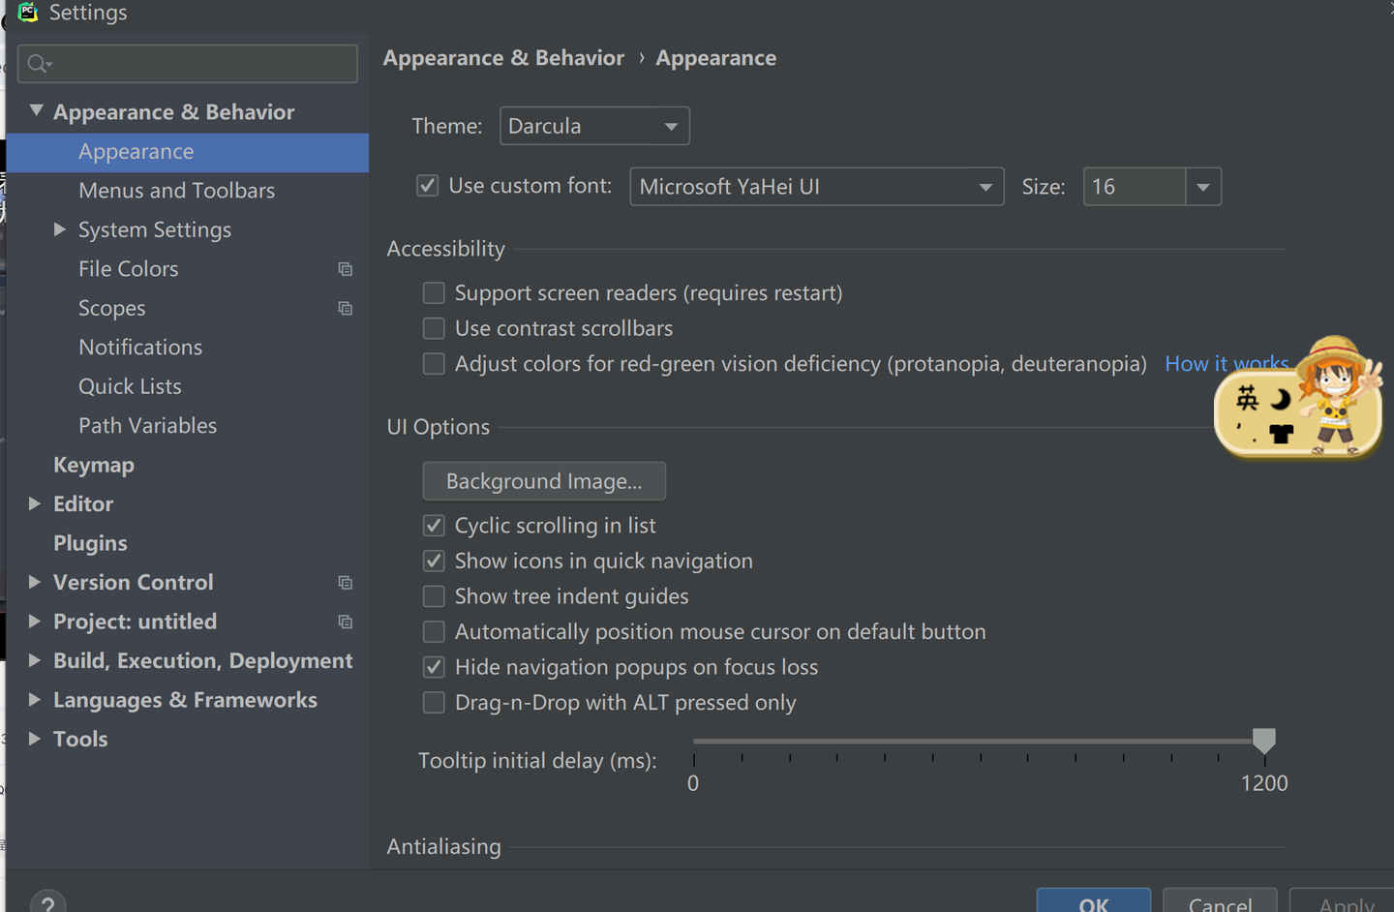Click the Background Image button
Screen dimensions: 1394x912
(544, 481)
